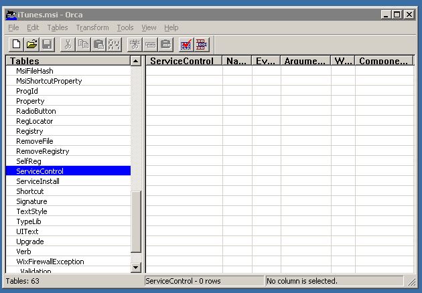Open the Tools menu
The image size is (422, 293).
(125, 27)
